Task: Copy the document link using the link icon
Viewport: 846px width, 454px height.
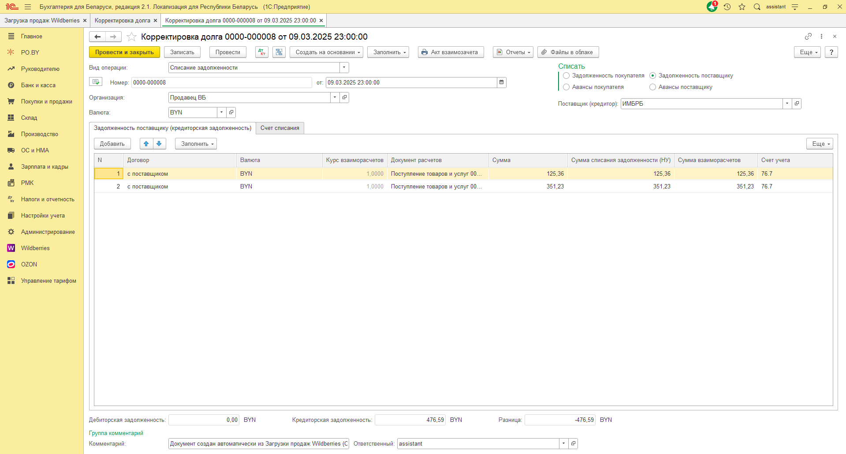Action: click(808, 37)
